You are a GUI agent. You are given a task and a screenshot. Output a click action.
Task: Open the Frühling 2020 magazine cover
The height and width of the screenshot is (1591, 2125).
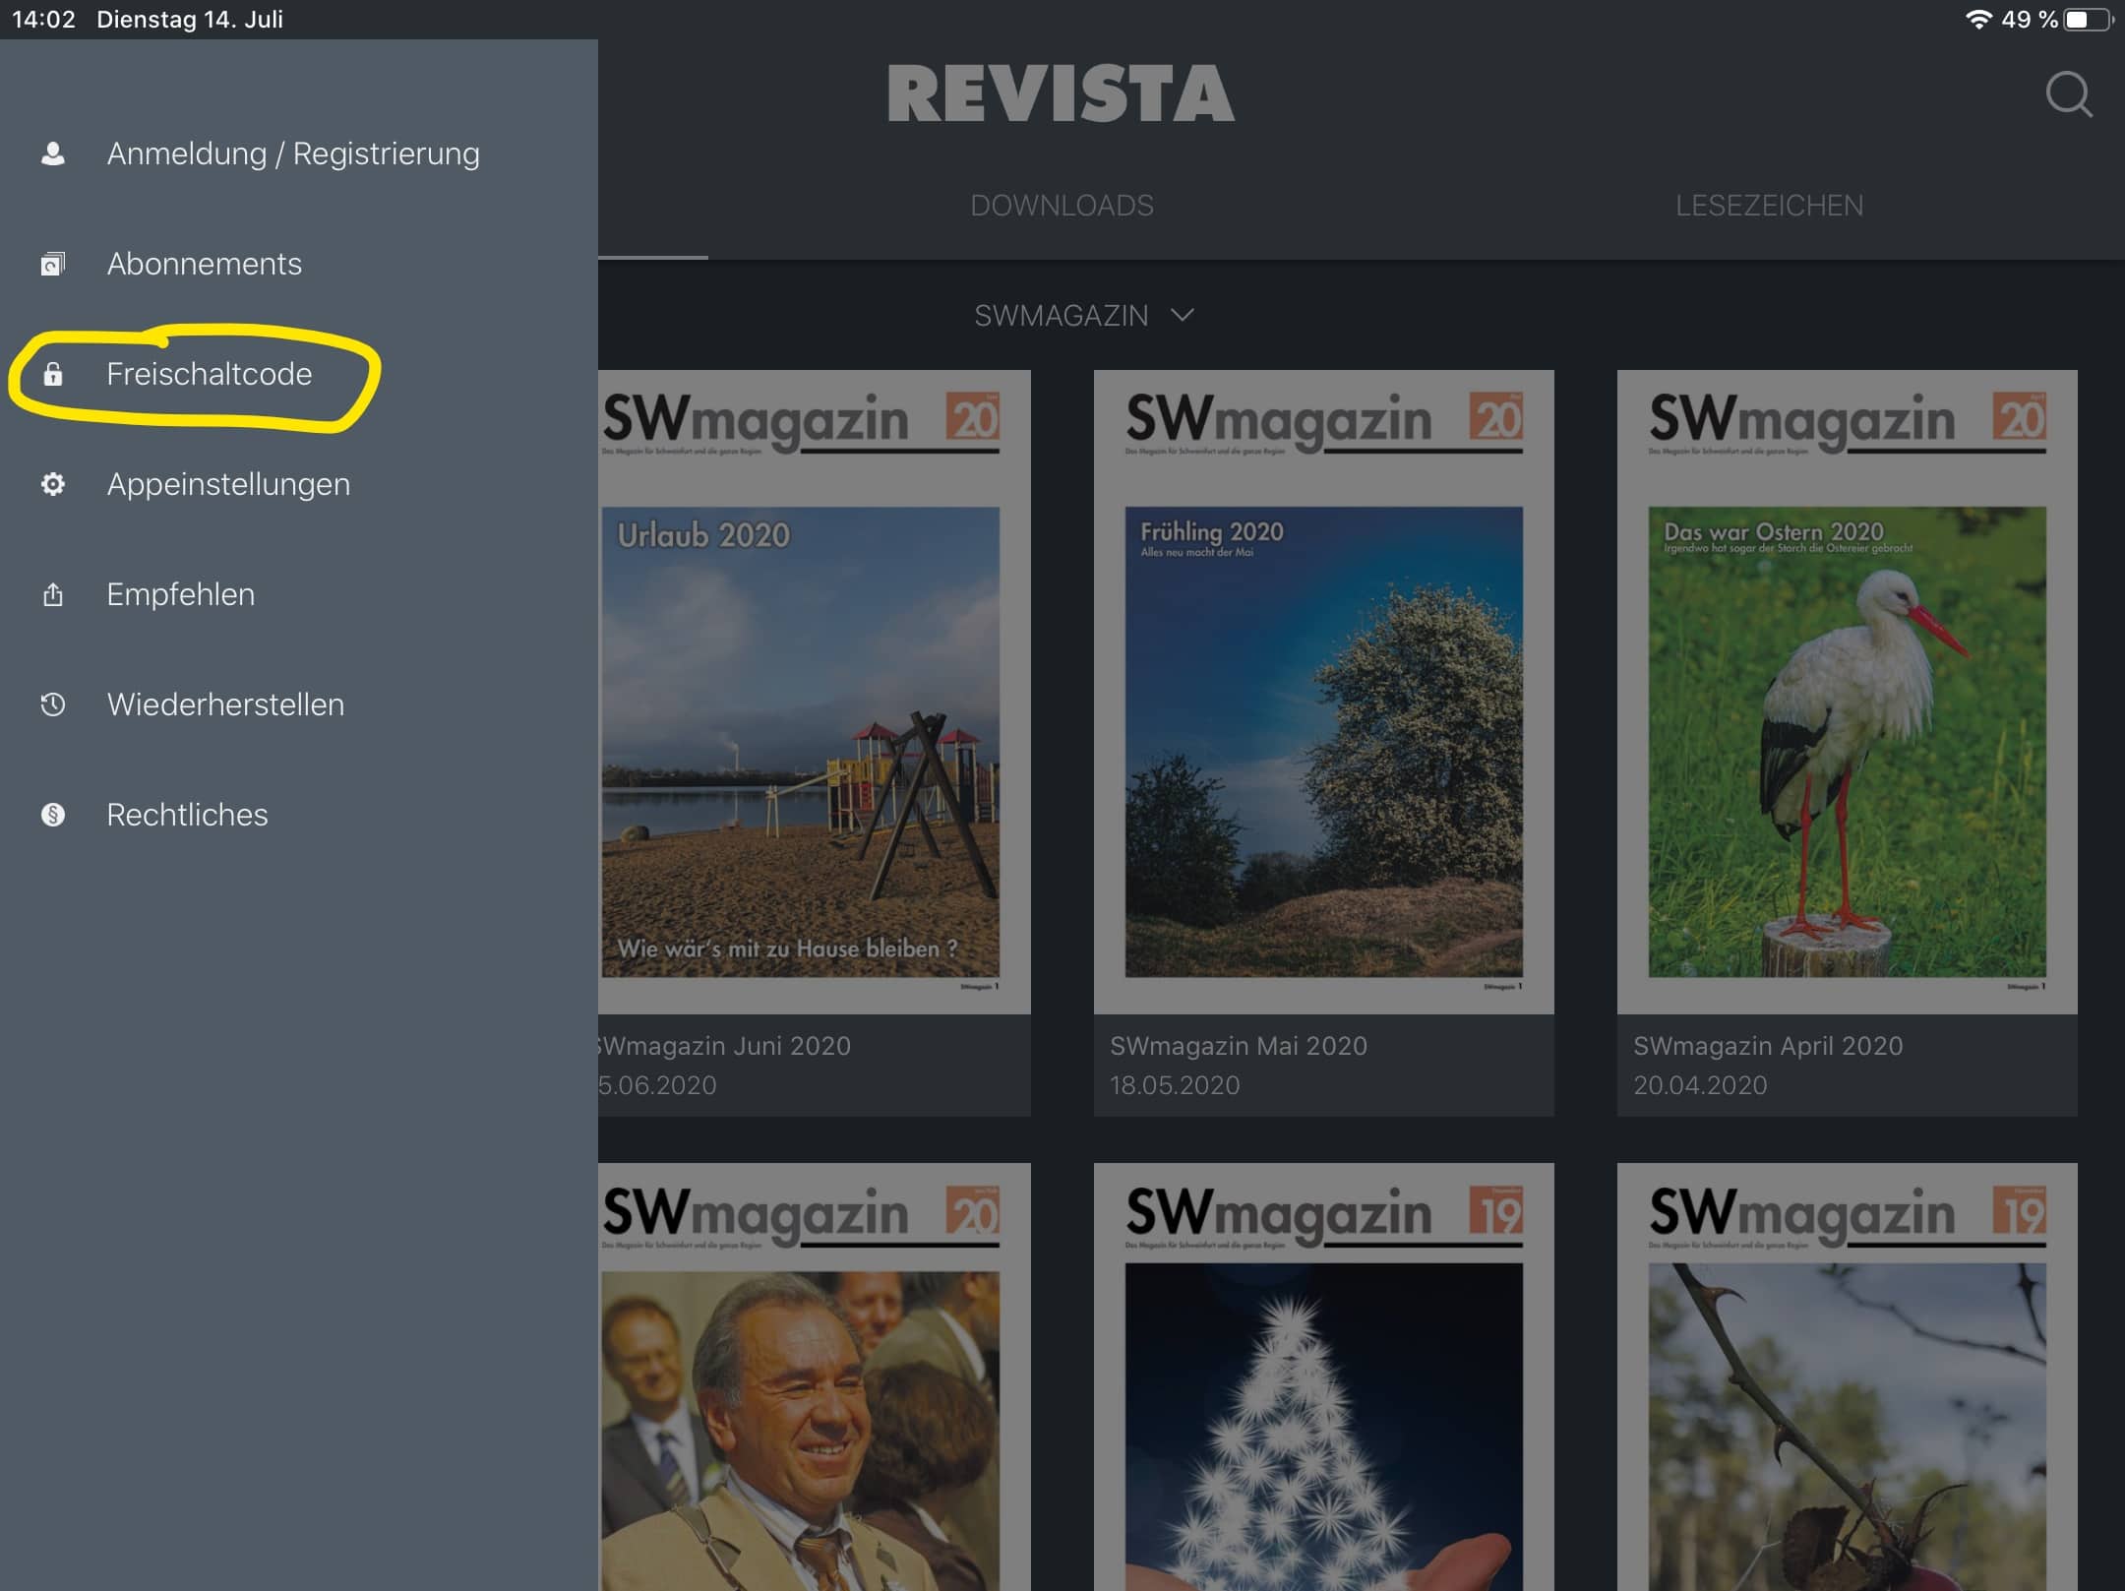pyautogui.click(x=1323, y=692)
